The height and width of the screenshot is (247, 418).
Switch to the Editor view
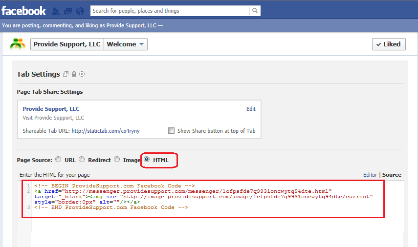(370, 175)
